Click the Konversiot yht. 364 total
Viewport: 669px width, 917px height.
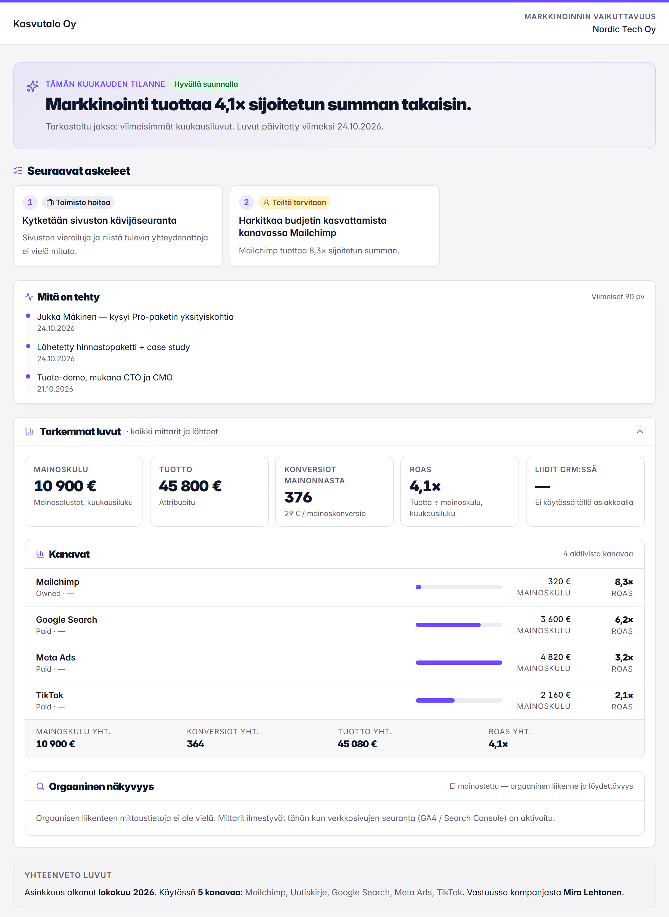196,744
